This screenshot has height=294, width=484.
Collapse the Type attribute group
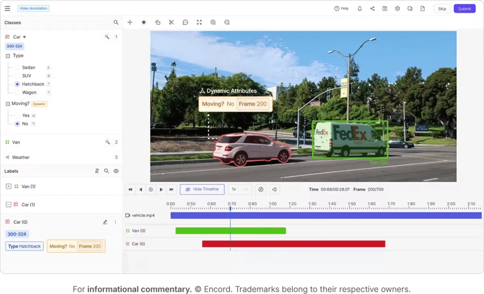click(8, 56)
